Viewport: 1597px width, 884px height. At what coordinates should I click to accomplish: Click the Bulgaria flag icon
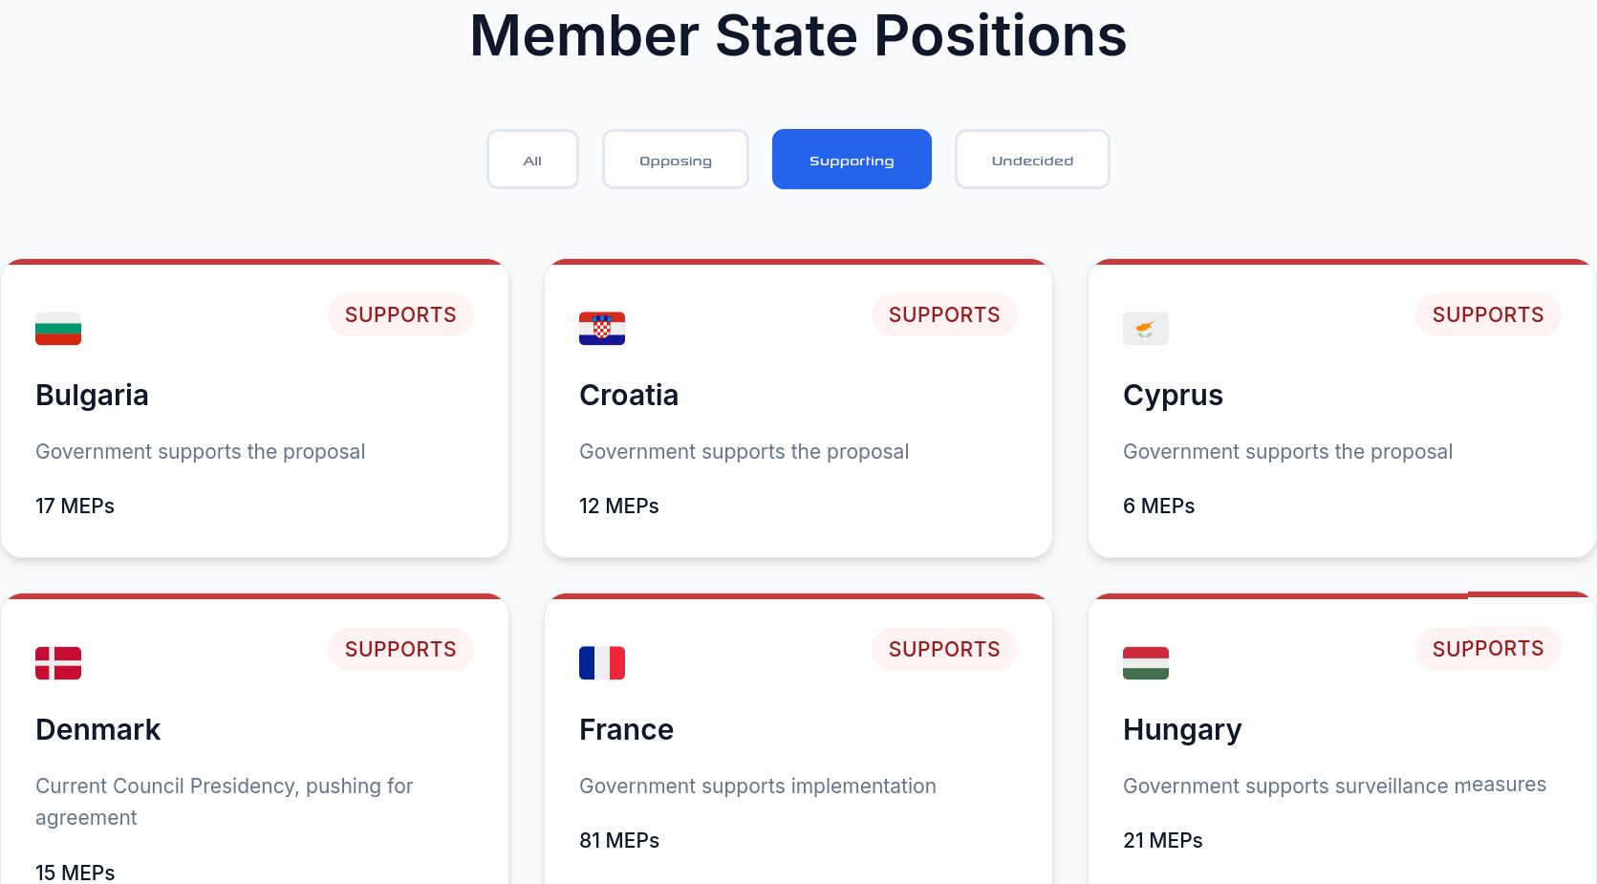[x=58, y=329]
